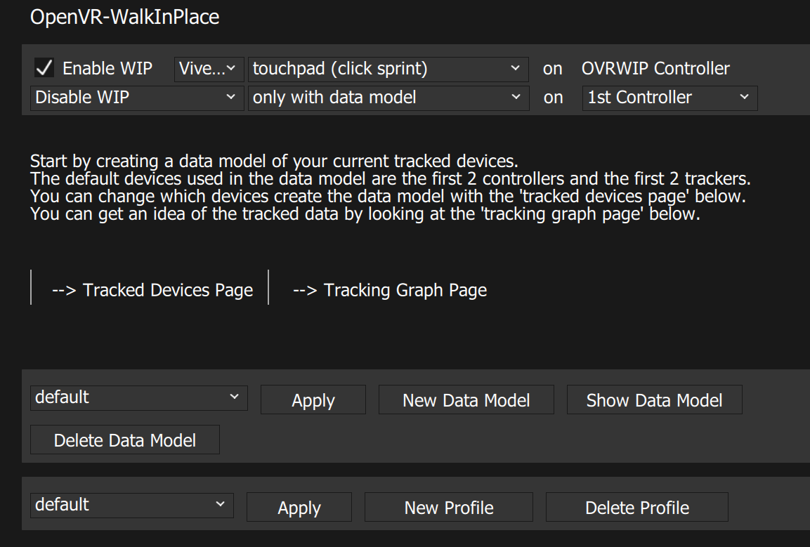Viewport: 810px width, 547px height.
Task: Go to the Tracked Devices Page
Action: 152,290
